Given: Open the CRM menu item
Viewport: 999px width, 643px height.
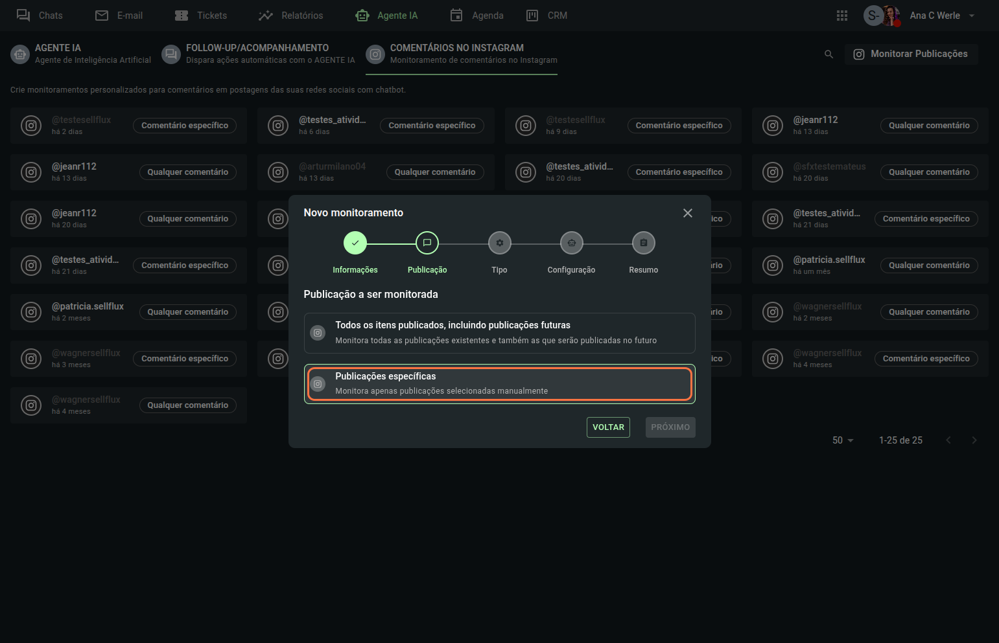Looking at the screenshot, I should pyautogui.click(x=547, y=16).
